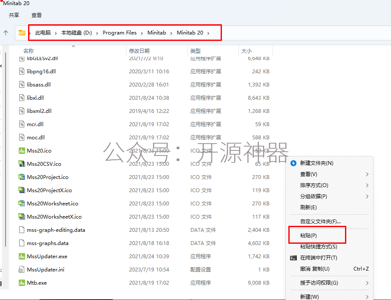Viewport: 391px width, 300px height.
Task: Open the chevron between Minitab and Minitab 20
Action: 171,33
